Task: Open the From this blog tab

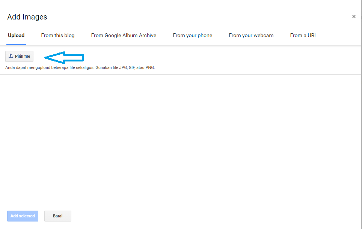Action: (58, 36)
